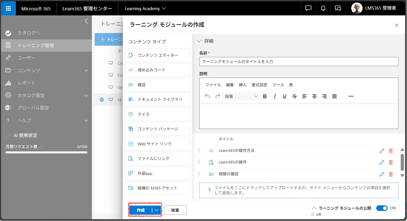Image resolution: width=407 pixels, height=221 pixels.
Task: Collapse the left navigation sidebar
Action: 87,21
